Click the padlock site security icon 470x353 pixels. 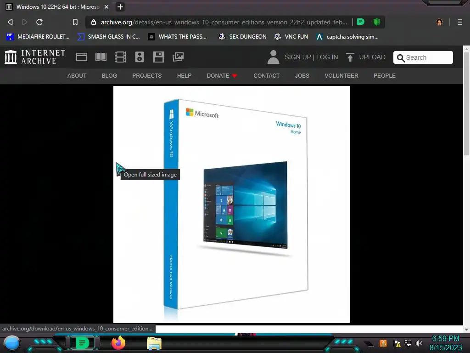coord(94,22)
